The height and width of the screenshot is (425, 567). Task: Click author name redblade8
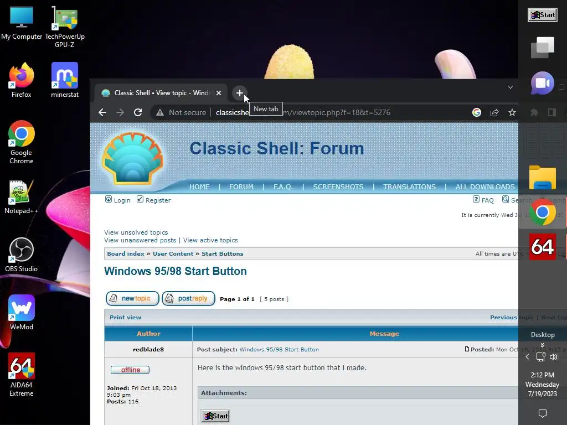tap(148, 350)
